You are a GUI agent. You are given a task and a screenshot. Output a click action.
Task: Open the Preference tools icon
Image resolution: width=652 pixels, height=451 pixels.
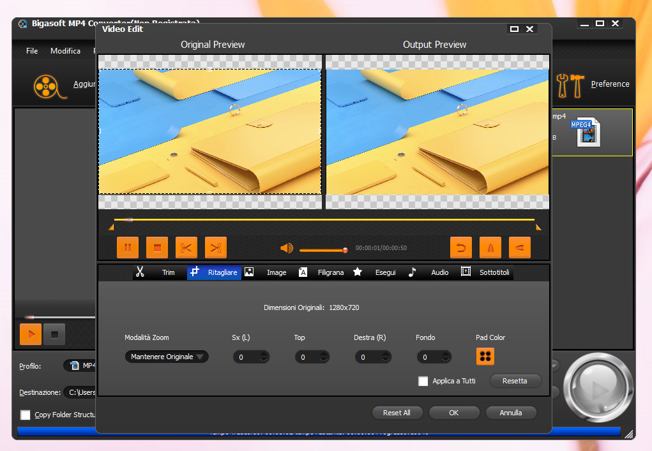(570, 84)
